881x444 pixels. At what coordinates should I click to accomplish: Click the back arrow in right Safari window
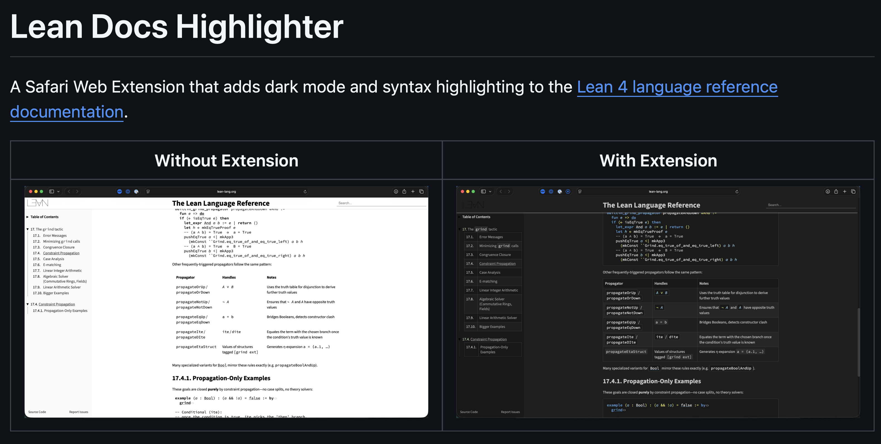click(501, 192)
